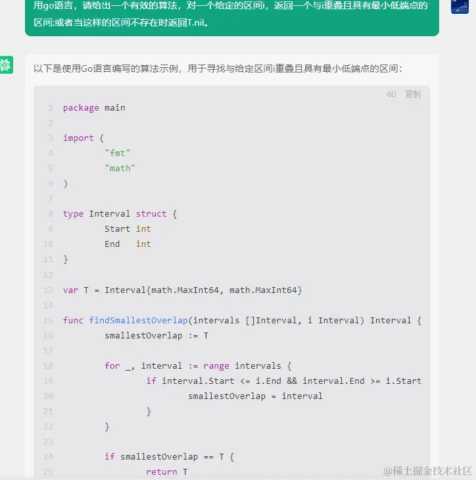The width and height of the screenshot is (476, 480).
Task: Click the 'for _, interval := range' line
Action: click(x=198, y=366)
